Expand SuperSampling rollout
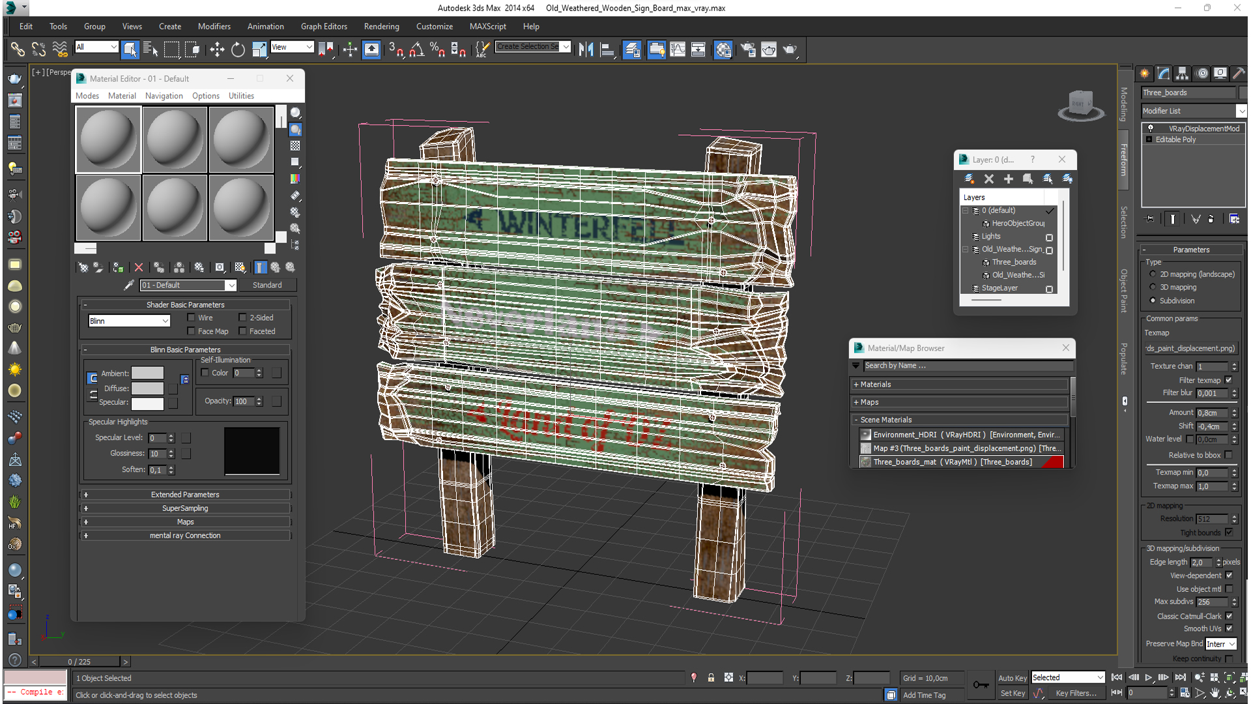 [x=185, y=508]
